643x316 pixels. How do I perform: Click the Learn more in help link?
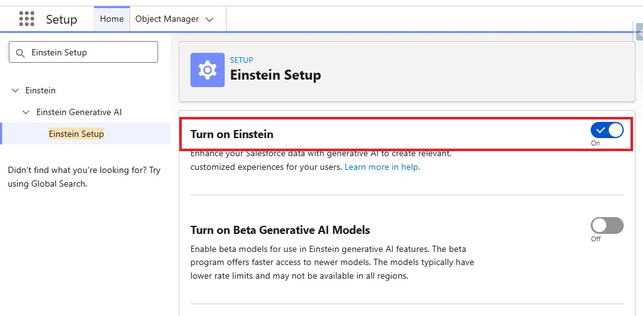click(x=382, y=167)
